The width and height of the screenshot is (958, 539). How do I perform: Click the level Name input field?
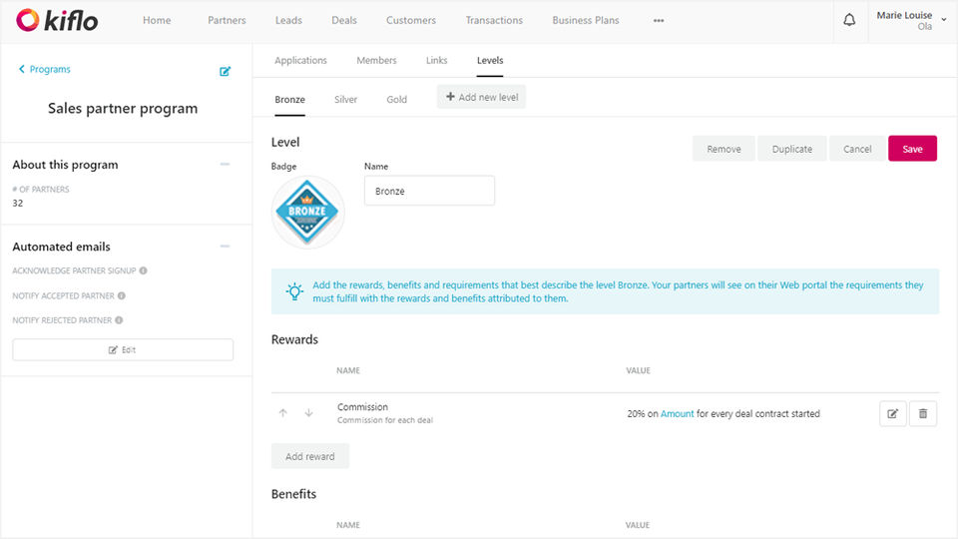429,191
